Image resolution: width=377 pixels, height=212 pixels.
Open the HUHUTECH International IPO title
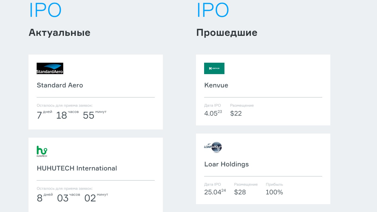77,168
